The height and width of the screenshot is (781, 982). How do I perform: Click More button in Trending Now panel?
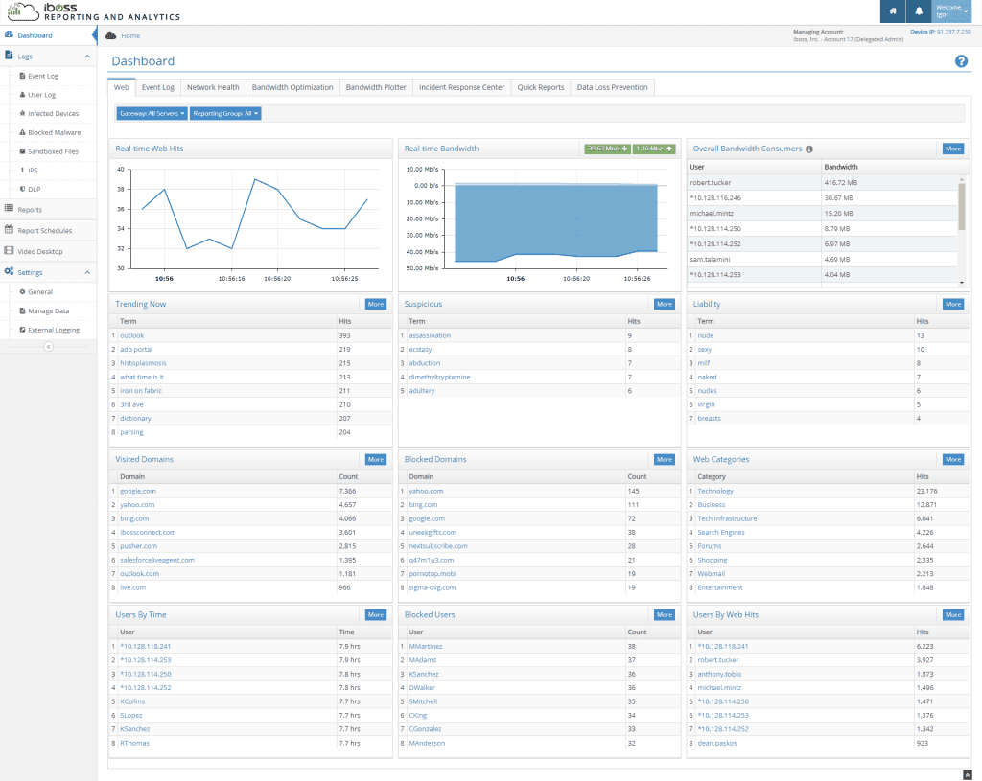coord(375,304)
